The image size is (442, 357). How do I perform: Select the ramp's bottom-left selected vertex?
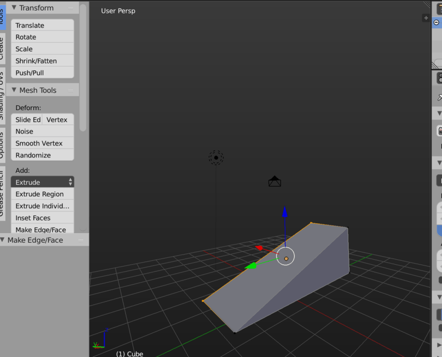(x=203, y=301)
